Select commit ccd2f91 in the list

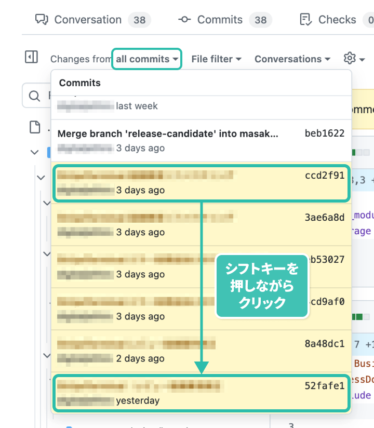[201, 183]
